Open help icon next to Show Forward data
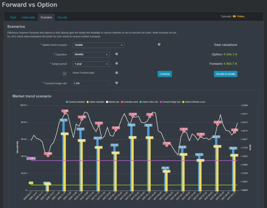The width and height of the screenshot is (267, 208). (117, 73)
